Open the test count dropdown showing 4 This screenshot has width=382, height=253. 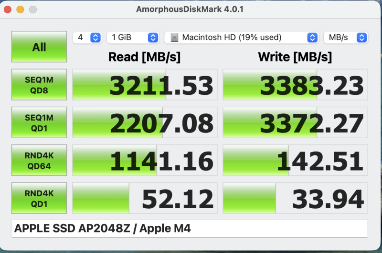pyautogui.click(x=87, y=38)
